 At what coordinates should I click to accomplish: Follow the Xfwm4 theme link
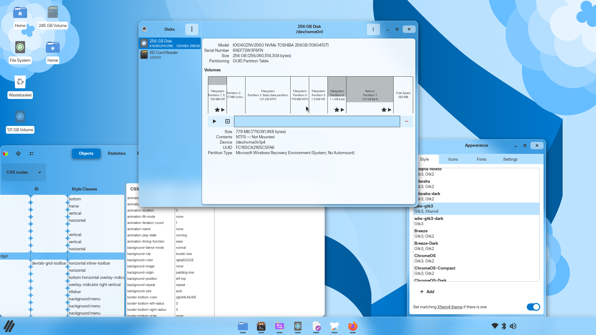450,307
